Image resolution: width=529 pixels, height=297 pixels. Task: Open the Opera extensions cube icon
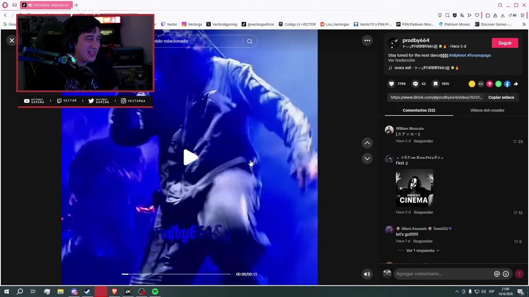click(x=488, y=15)
